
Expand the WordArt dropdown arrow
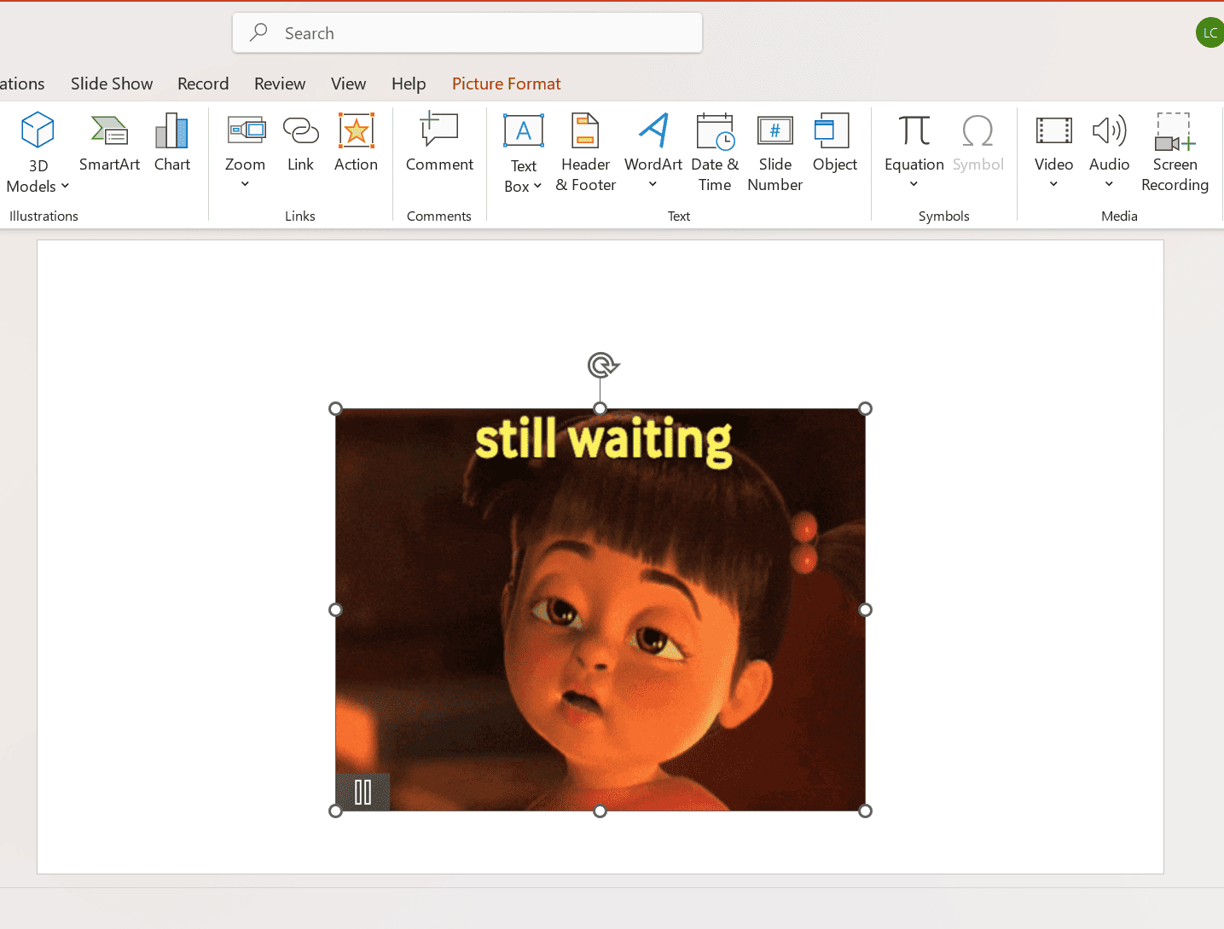click(653, 184)
